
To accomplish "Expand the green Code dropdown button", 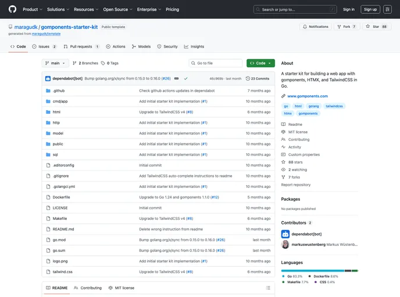I will [x=260, y=63].
